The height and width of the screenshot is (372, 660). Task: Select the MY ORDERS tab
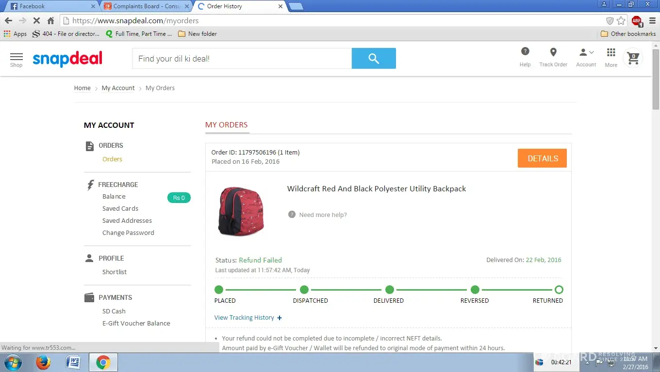tap(227, 125)
